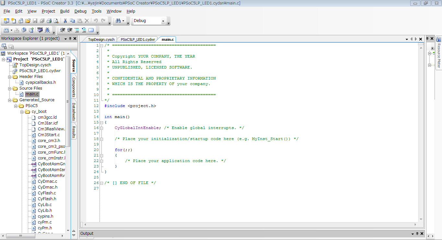Click the Copy icon in toolbar
The width and height of the screenshot is (442, 240).
coord(72,21)
